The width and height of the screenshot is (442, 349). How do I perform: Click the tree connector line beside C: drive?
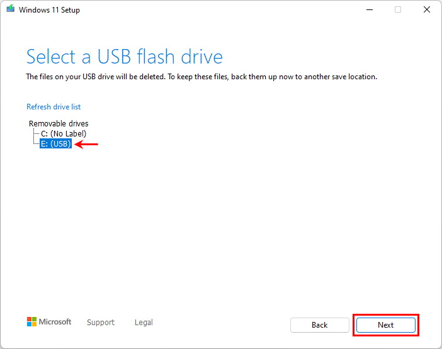pos(35,134)
